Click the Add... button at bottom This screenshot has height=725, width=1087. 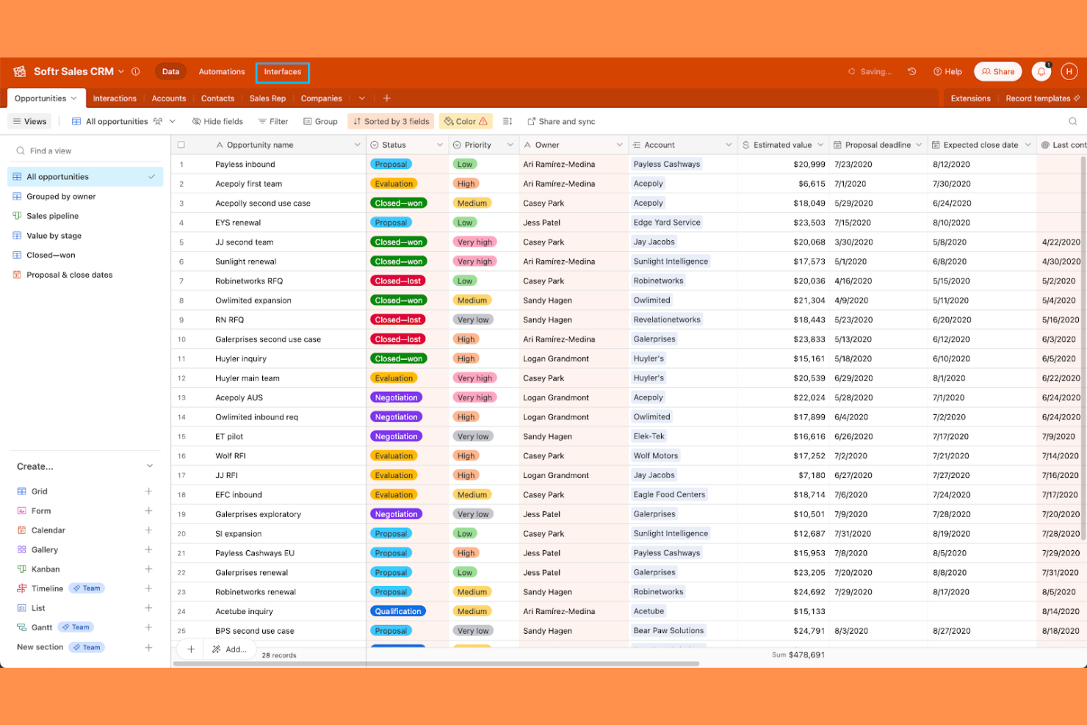(x=229, y=649)
